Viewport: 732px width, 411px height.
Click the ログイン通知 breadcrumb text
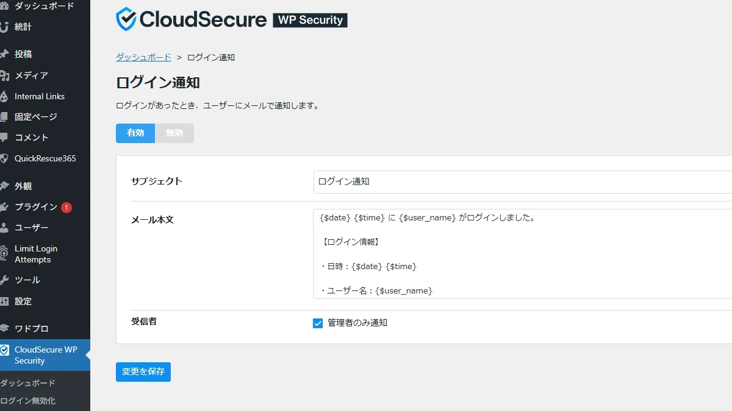(211, 57)
